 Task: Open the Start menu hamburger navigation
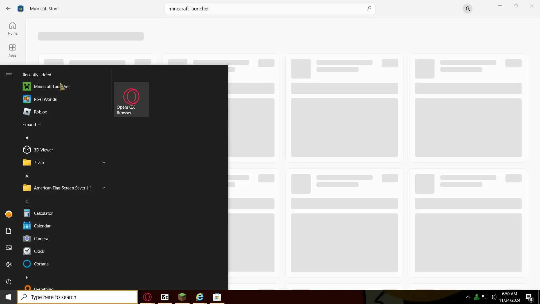tap(9, 75)
